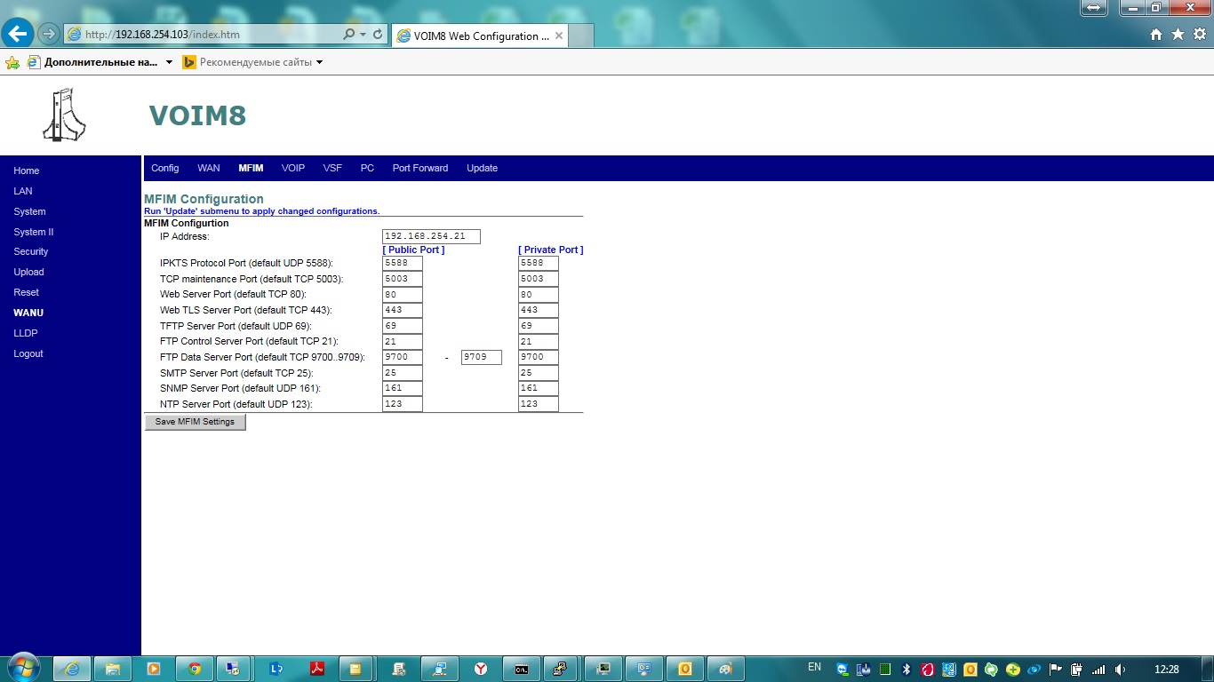Switch to the VOIP tab
Screen dimensions: 1214x682
coord(292,168)
